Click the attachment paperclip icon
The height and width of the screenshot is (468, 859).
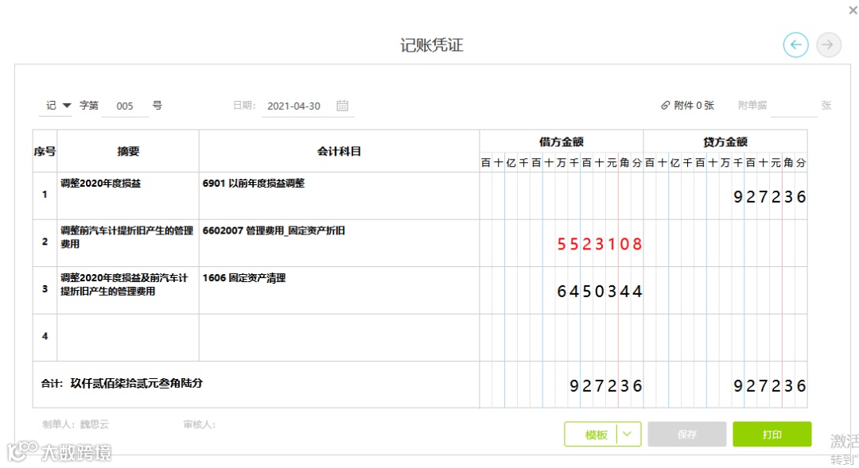point(665,105)
